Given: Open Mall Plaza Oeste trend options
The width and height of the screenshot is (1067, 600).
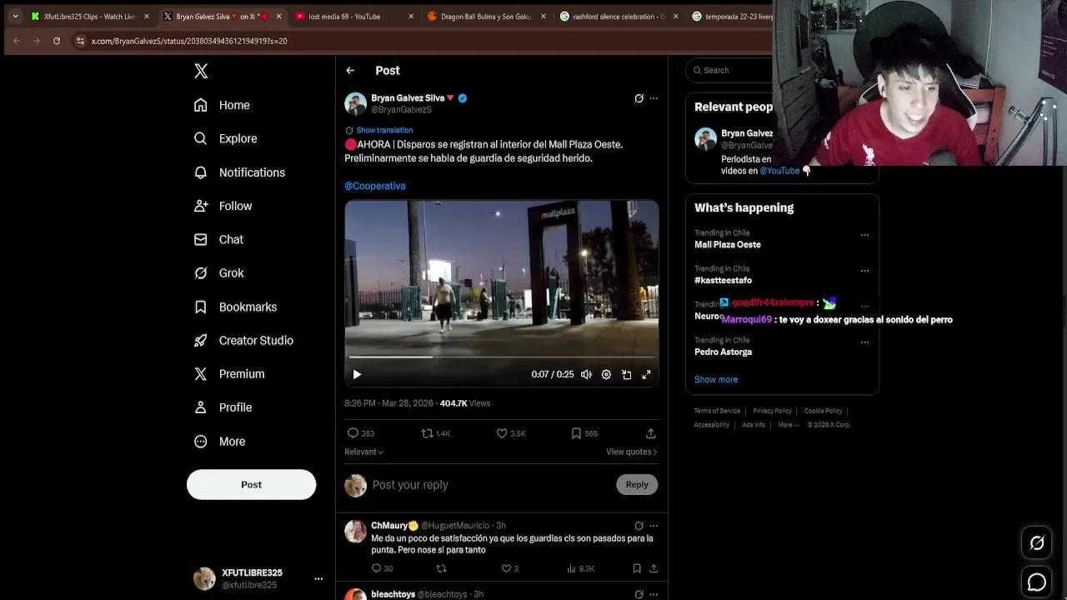Looking at the screenshot, I should [x=864, y=235].
